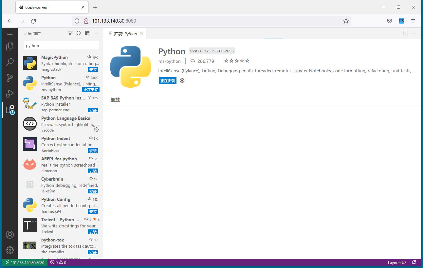The image size is (423, 268).
Task: Click 正在安装 on Python list item
Action: [91, 90]
